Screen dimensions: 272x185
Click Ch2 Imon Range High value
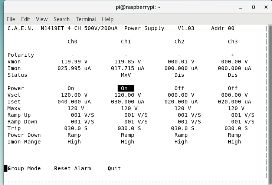181,142
